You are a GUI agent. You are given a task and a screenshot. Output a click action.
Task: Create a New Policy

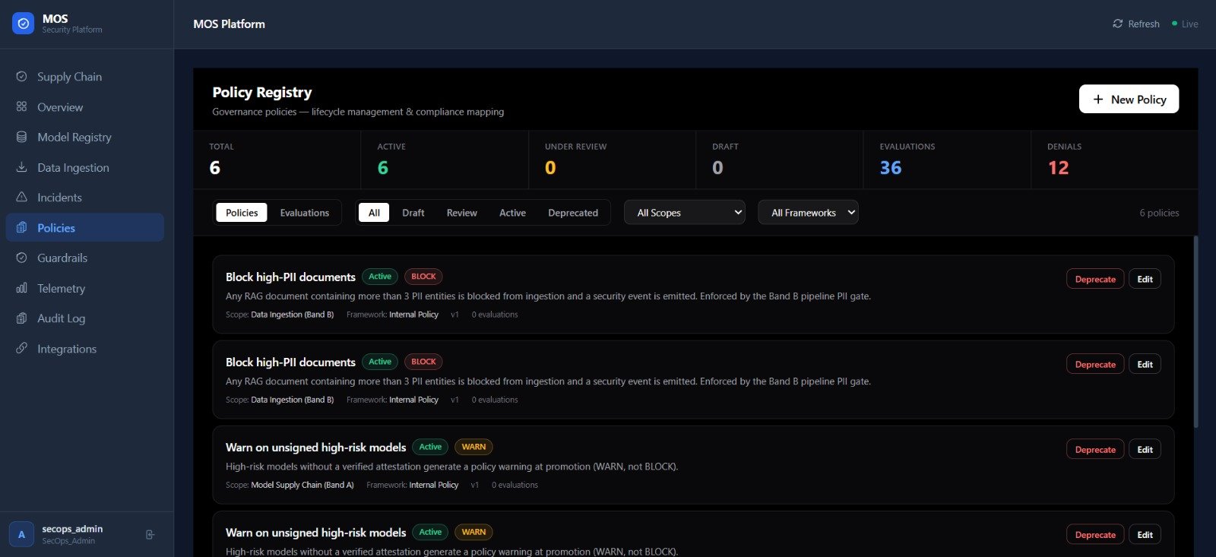(1129, 100)
